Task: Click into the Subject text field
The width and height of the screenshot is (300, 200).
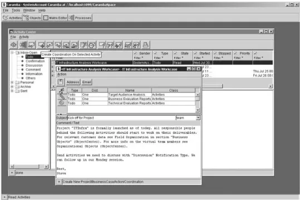Action: click(x=121, y=118)
